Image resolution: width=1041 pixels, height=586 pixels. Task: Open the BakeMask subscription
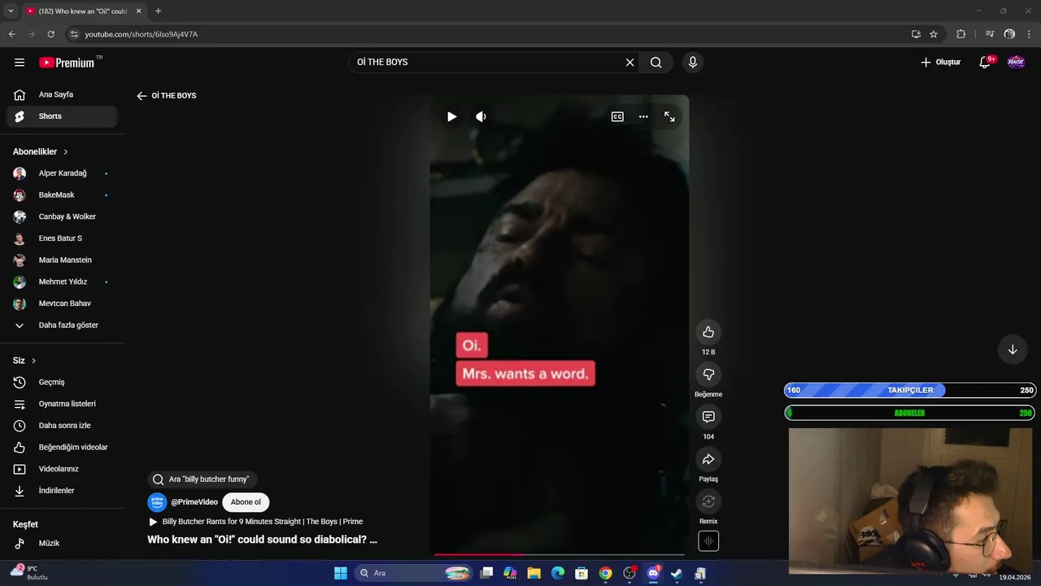(62, 195)
